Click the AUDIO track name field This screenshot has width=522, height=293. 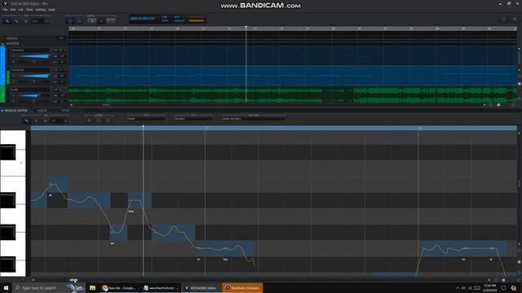click(30, 90)
